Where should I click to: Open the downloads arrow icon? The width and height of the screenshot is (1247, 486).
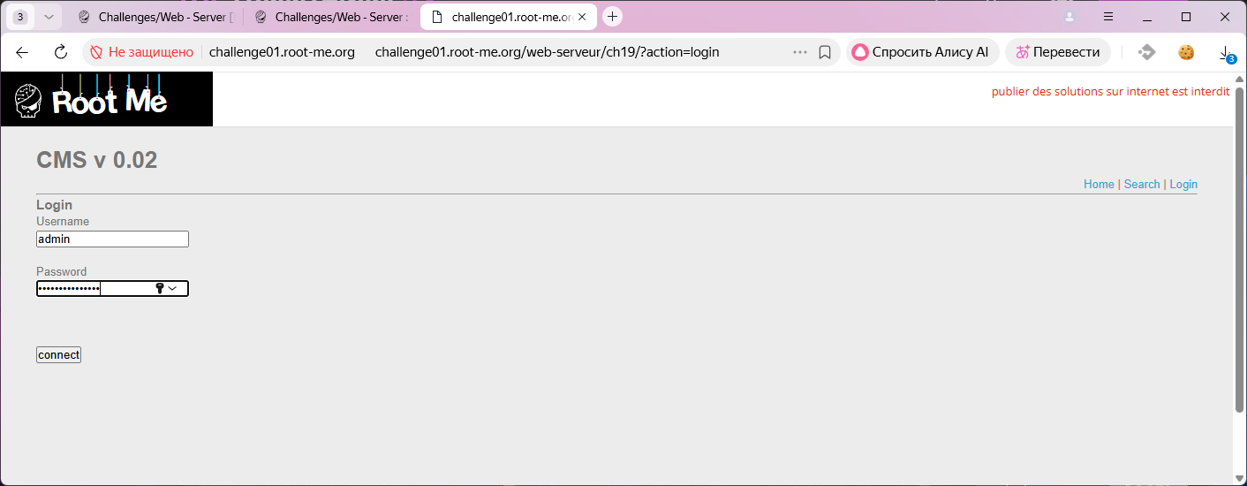click(x=1226, y=53)
